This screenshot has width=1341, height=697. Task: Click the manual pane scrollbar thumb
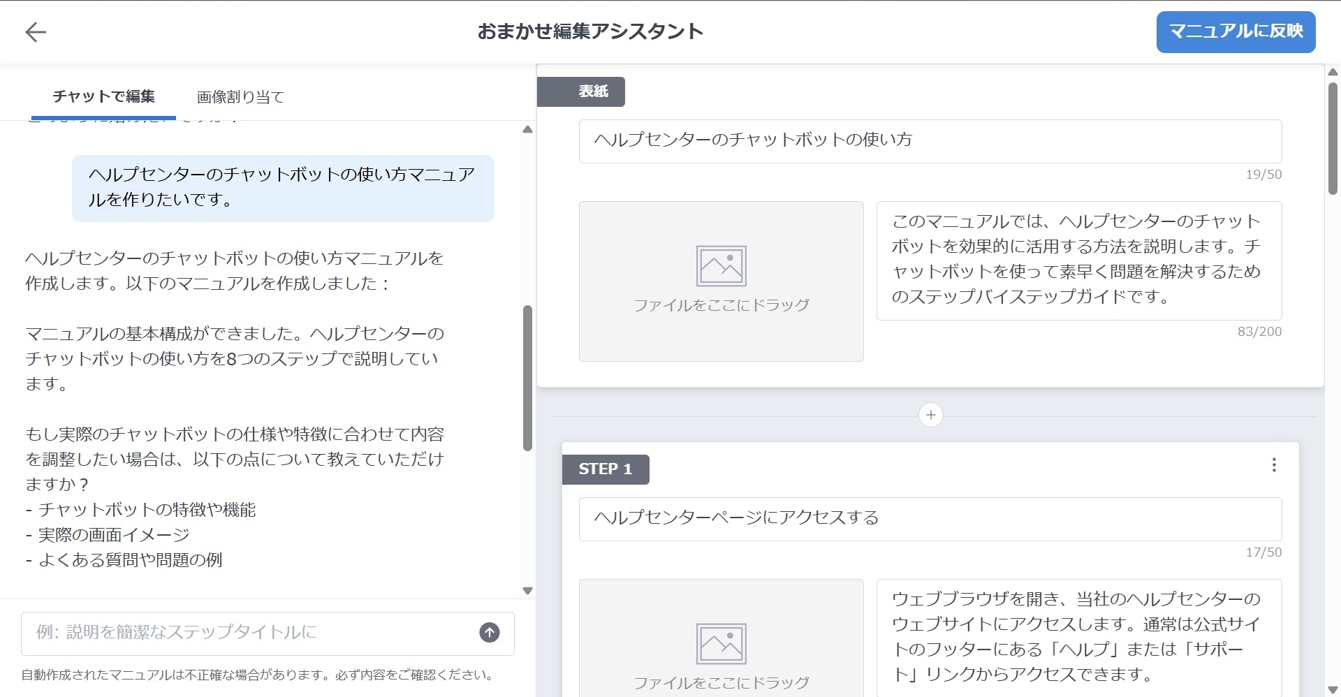tap(1333, 138)
